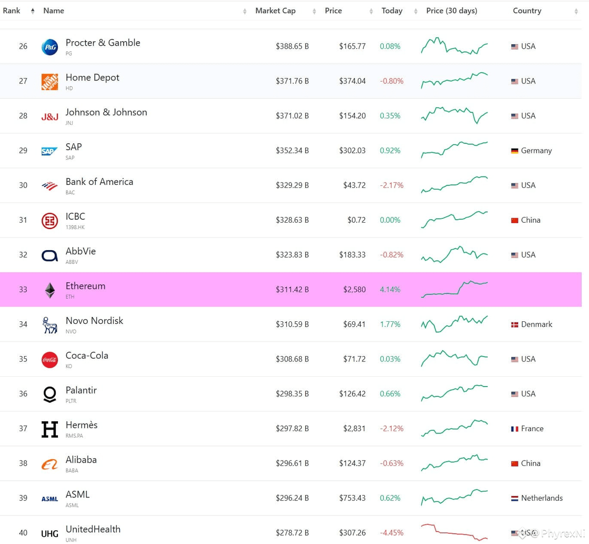Click the Procter & Gamble logo icon

(x=50, y=47)
